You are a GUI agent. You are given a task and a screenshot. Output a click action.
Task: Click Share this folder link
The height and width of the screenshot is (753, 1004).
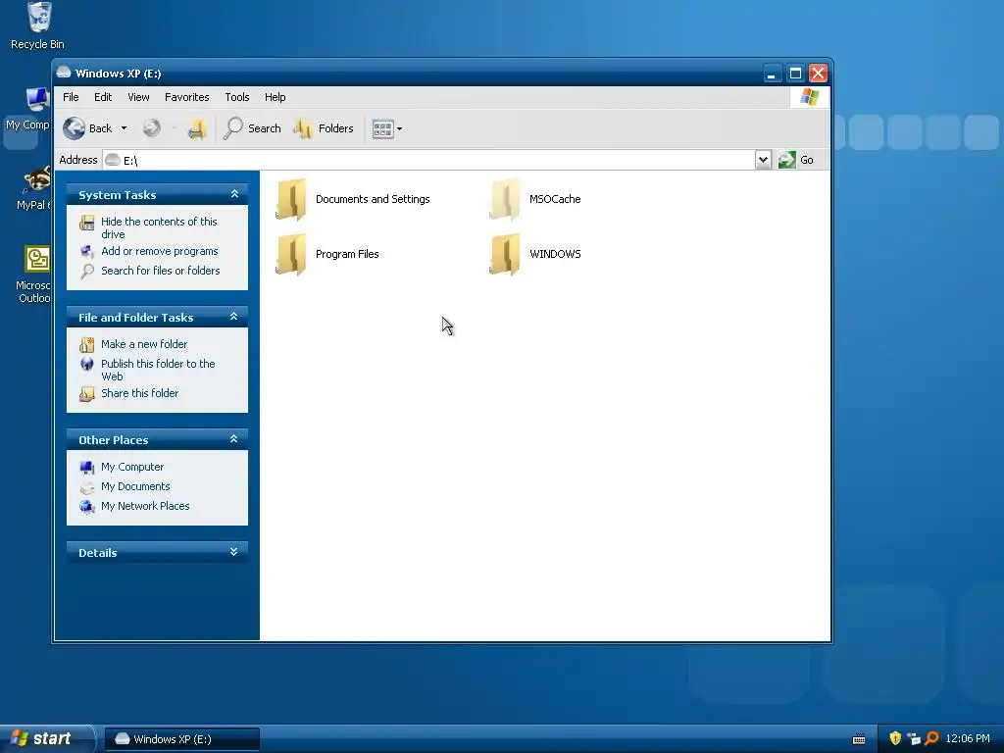[x=139, y=393]
